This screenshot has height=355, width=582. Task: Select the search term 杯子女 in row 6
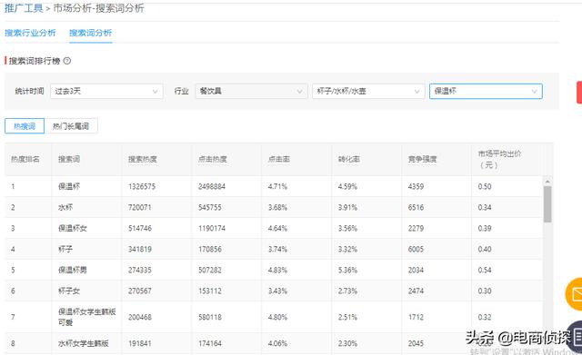(69, 291)
